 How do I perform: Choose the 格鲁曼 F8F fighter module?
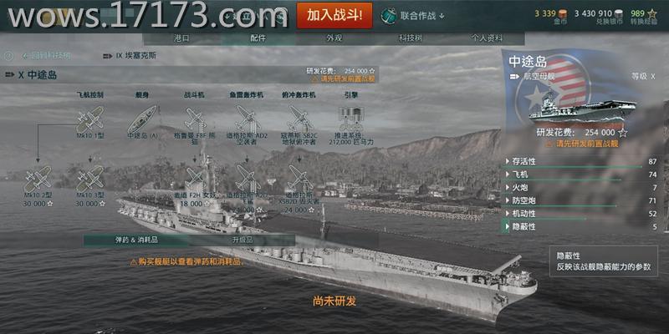(195, 119)
